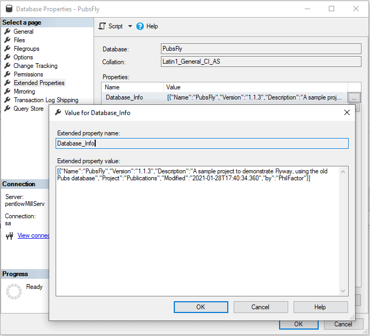Click wrench icon beside Files
This screenshot has width=370, height=336.
click(x=7, y=40)
